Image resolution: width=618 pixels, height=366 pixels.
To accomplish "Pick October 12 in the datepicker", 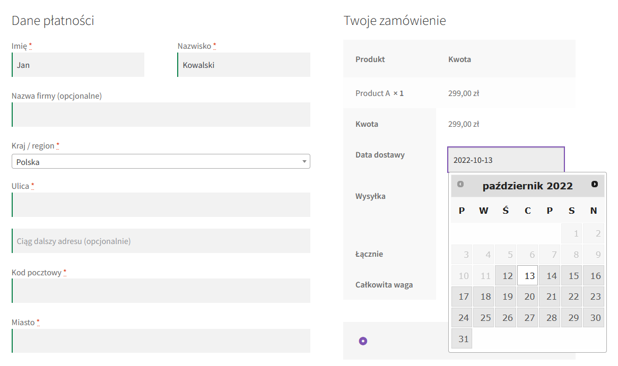I will pos(508,276).
